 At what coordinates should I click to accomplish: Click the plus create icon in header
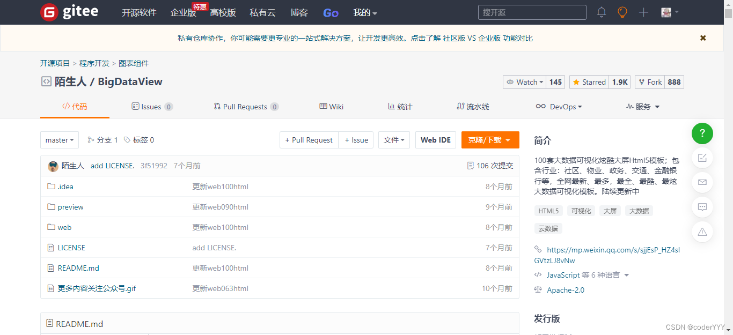pyautogui.click(x=644, y=12)
